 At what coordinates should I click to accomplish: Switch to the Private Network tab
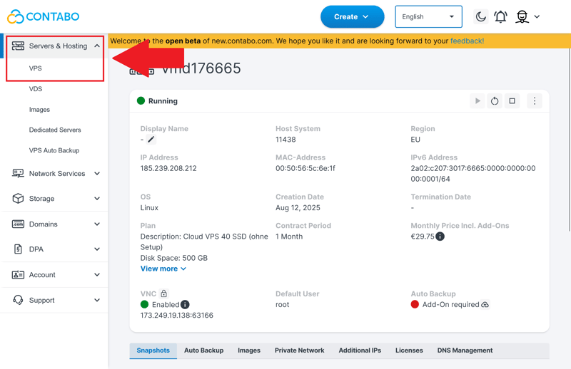[299, 350]
